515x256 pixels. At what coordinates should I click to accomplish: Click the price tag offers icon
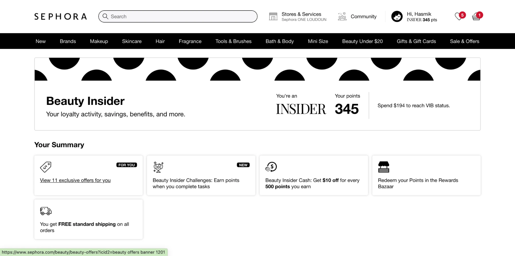click(x=46, y=167)
